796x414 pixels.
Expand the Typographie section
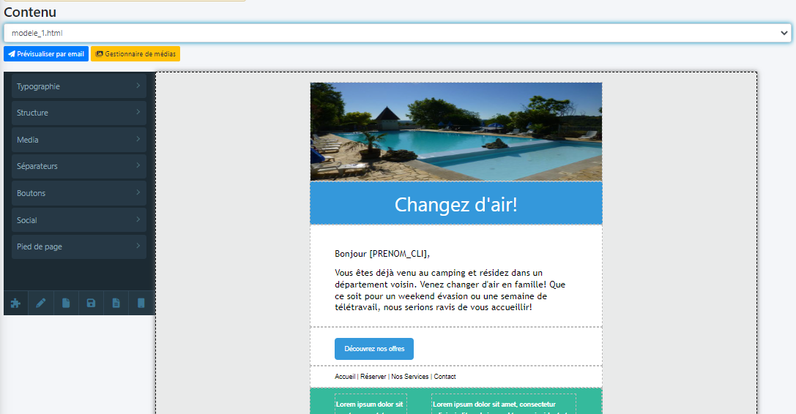point(79,86)
